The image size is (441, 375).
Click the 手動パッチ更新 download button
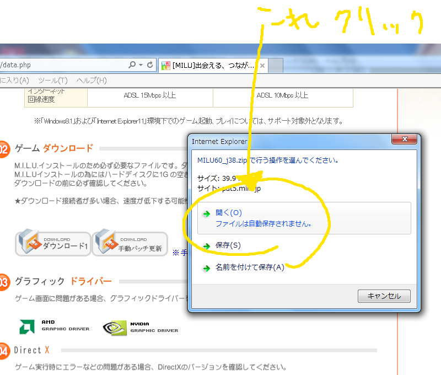130,244
